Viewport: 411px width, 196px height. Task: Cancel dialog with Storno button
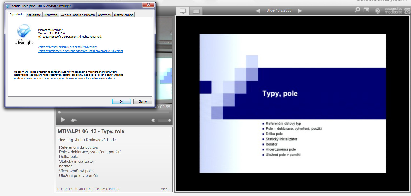click(143, 102)
